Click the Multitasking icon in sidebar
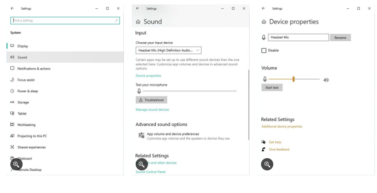This screenshot has width=377, height=193. click(x=12, y=125)
